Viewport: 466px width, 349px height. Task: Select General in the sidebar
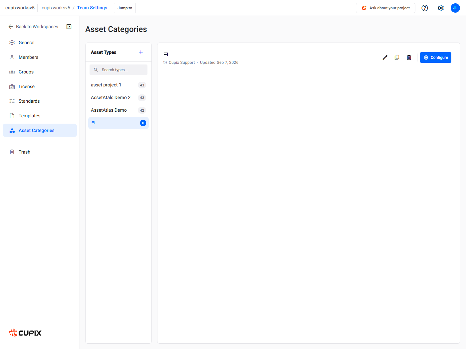pos(40,43)
